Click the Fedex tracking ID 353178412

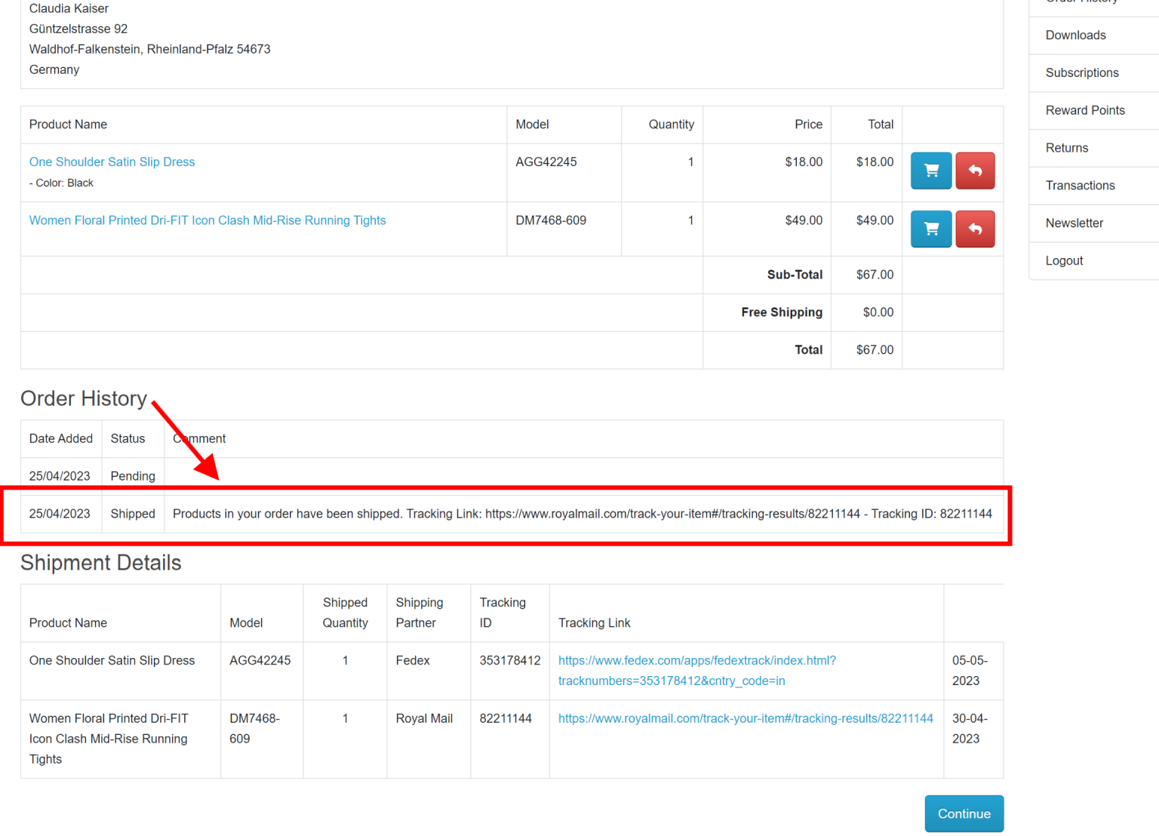pyautogui.click(x=509, y=661)
